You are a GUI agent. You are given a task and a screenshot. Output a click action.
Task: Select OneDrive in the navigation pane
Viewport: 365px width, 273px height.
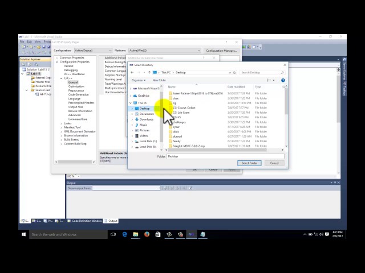(143, 96)
